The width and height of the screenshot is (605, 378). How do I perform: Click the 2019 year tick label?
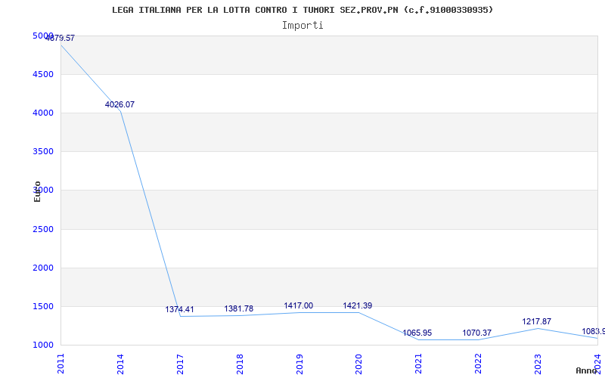tap(299, 364)
